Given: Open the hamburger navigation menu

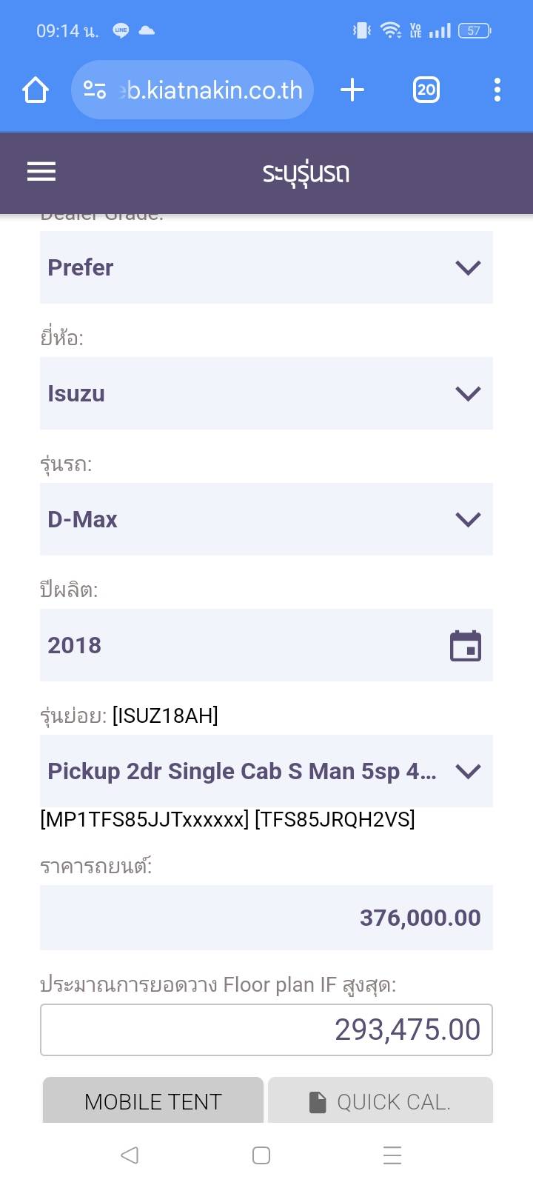Looking at the screenshot, I should coord(41,172).
